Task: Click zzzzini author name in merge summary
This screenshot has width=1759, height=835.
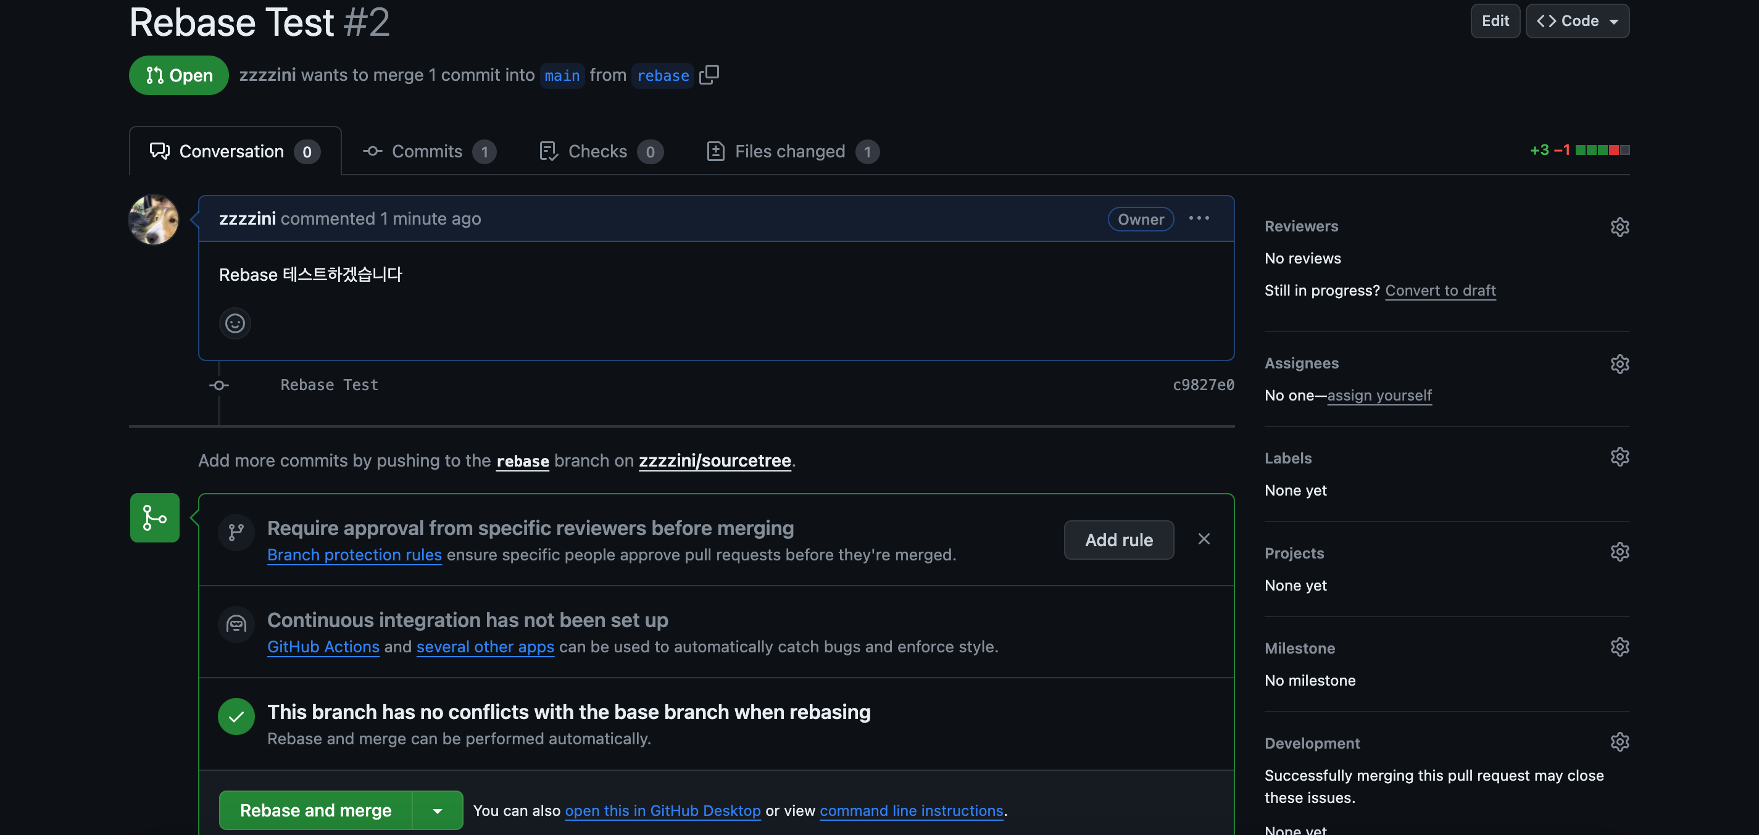Action: 267,75
